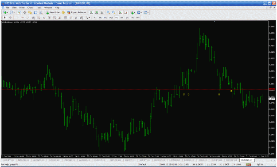
Task: Select the Cursor arrow tool
Action: coord(5,18)
